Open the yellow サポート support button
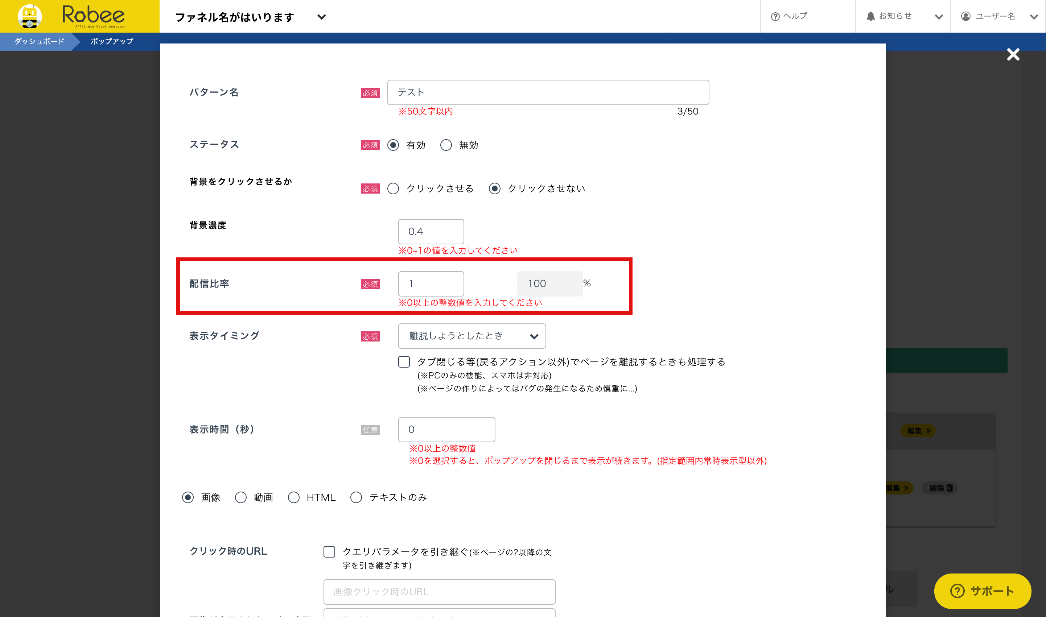This screenshot has height=617, width=1046. tap(983, 591)
